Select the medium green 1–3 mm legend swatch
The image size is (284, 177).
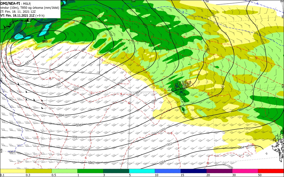[90, 171]
